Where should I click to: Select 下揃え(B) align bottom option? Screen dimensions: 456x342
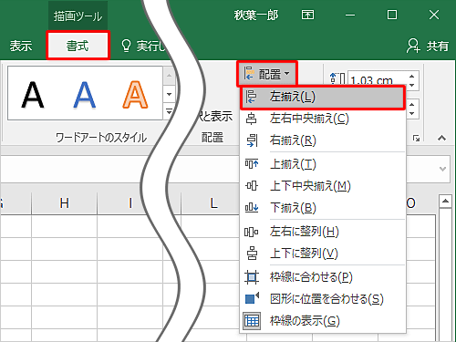[323, 208]
